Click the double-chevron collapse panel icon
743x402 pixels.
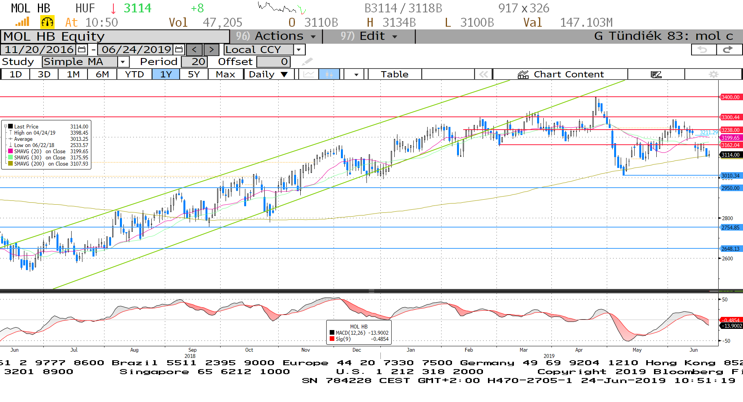click(483, 74)
